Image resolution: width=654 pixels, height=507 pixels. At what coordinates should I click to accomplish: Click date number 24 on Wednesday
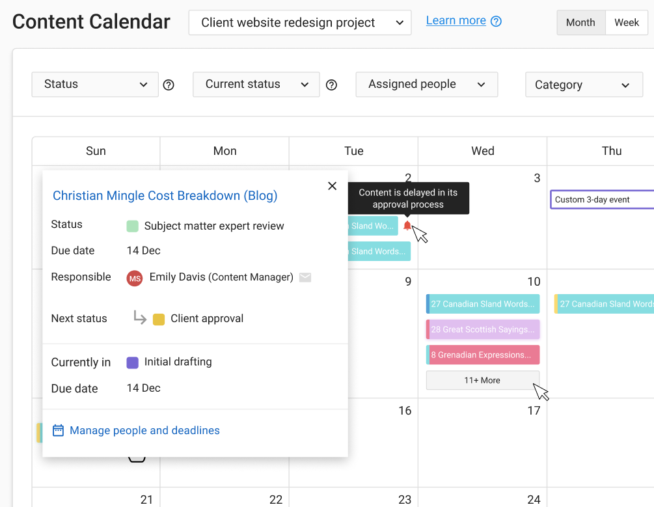click(x=534, y=499)
